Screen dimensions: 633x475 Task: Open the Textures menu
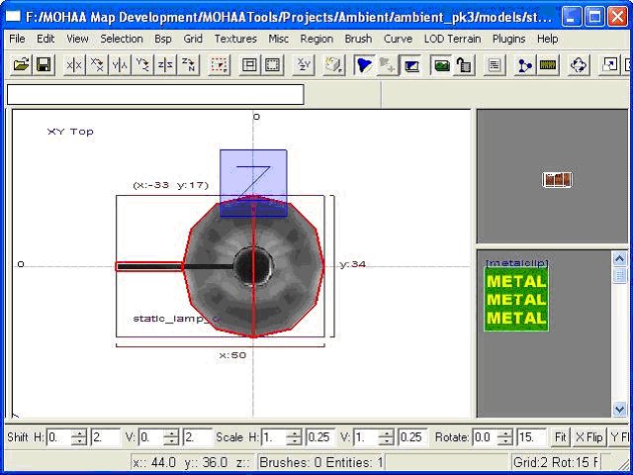(234, 39)
